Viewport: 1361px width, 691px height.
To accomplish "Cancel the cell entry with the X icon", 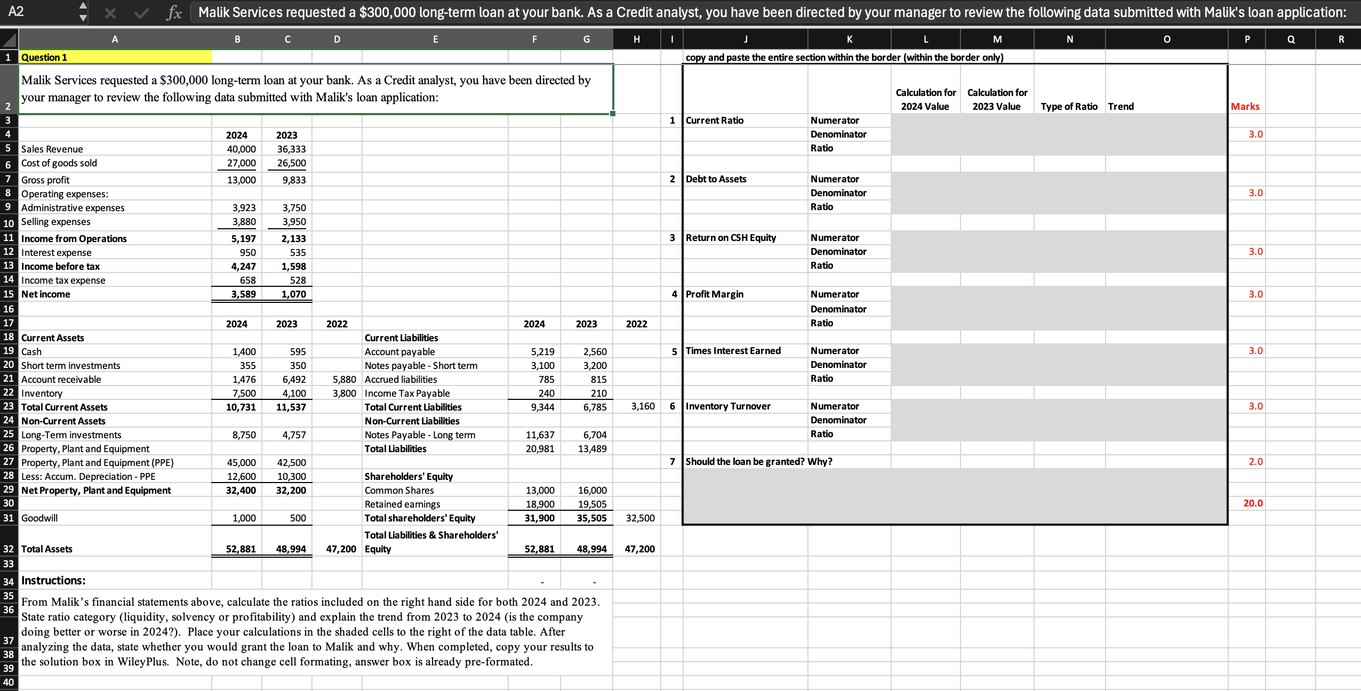I will click(110, 12).
